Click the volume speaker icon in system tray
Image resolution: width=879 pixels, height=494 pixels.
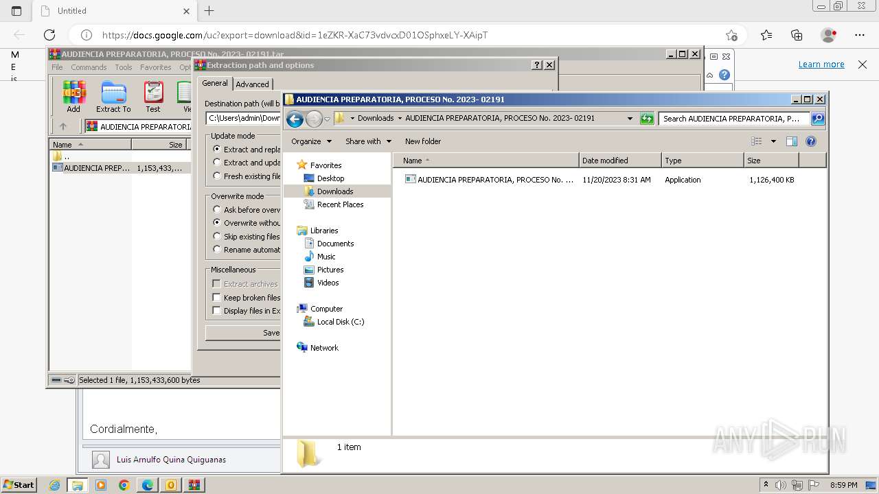coord(781,485)
